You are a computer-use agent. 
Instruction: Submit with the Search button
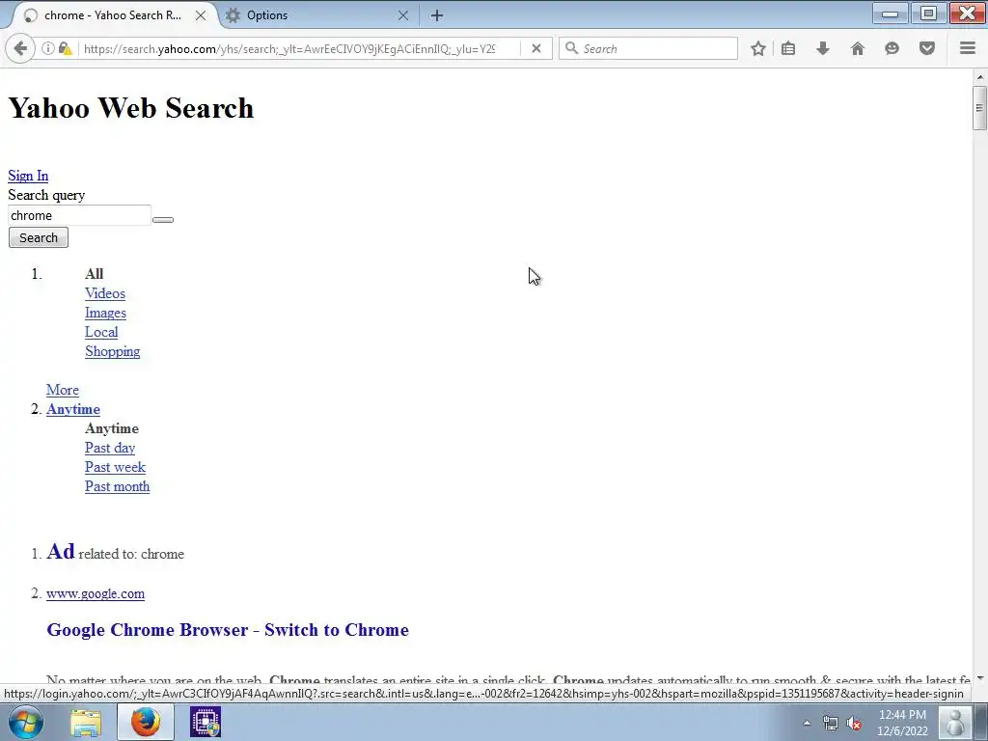[x=39, y=237]
